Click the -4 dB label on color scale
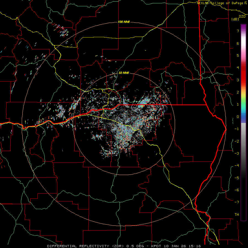The width and height of the screenshot is (248, 248). click(x=237, y=166)
